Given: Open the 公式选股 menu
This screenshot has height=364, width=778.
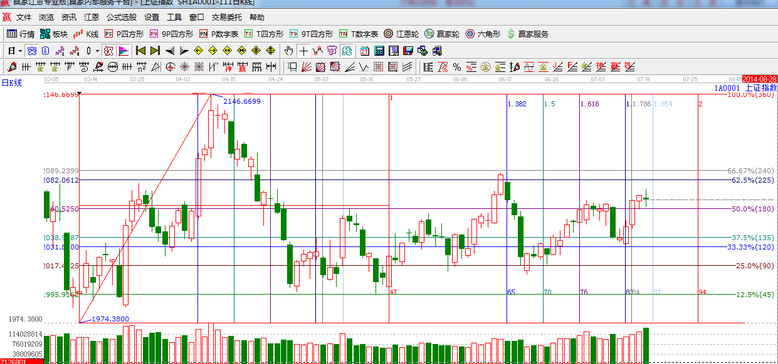Looking at the screenshot, I should click(121, 18).
